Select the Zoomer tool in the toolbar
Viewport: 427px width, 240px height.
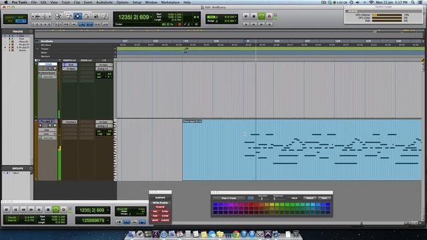coord(58,16)
